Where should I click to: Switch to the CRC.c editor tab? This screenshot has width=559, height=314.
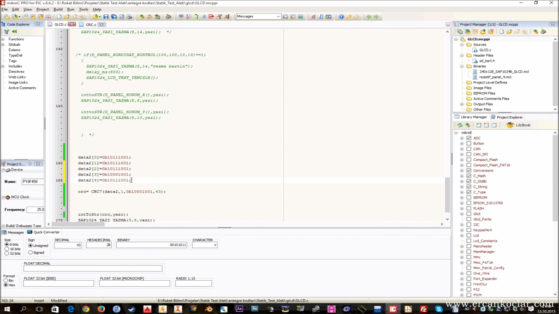(91, 25)
